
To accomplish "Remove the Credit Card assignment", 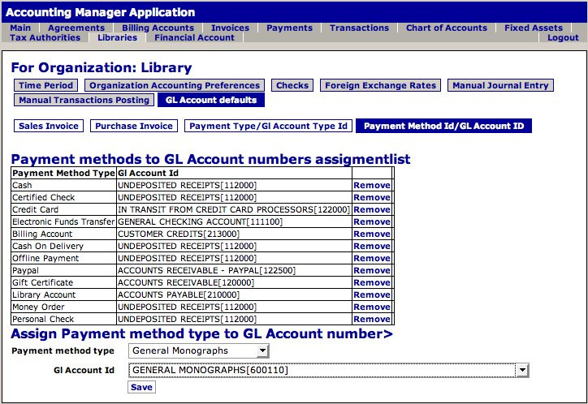I will tap(371, 209).
